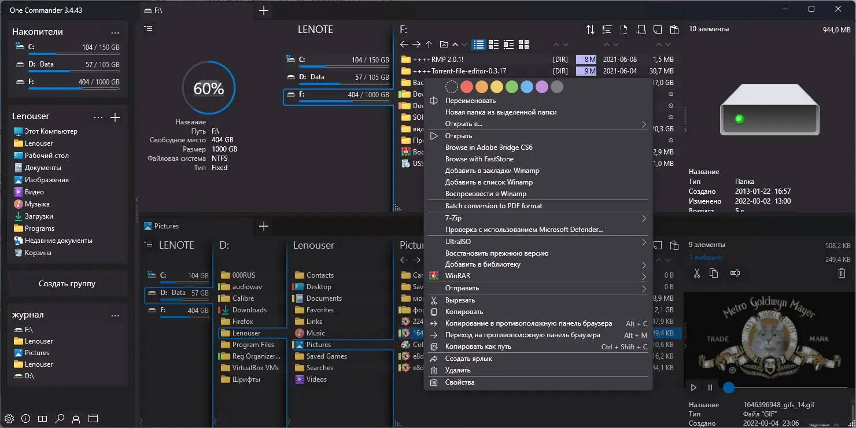Add a favorite with the plus beside Lenouser
Screen dimensions: 856x428
coord(115,117)
